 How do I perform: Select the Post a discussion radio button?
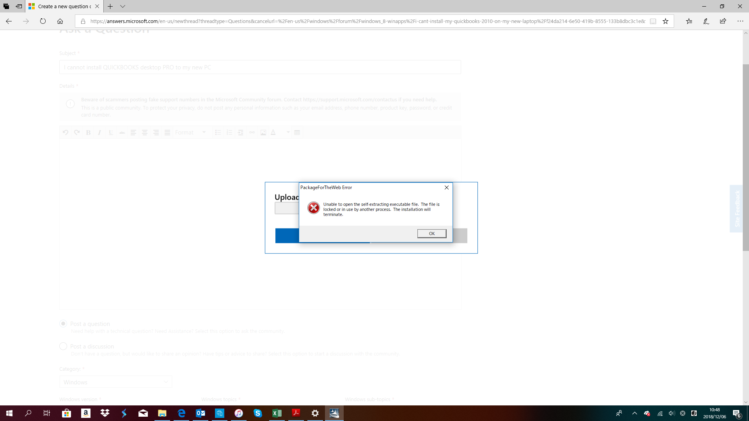(x=63, y=346)
